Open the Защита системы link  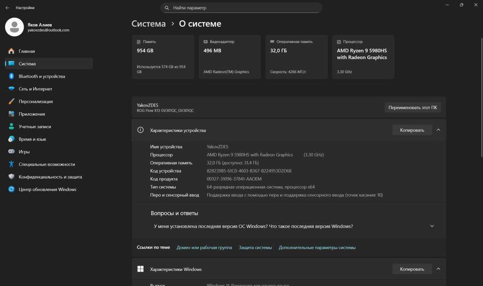tap(255, 247)
